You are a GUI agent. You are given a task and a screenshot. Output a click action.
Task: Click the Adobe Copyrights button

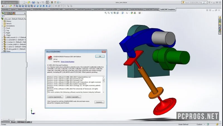[x=73, y=97]
